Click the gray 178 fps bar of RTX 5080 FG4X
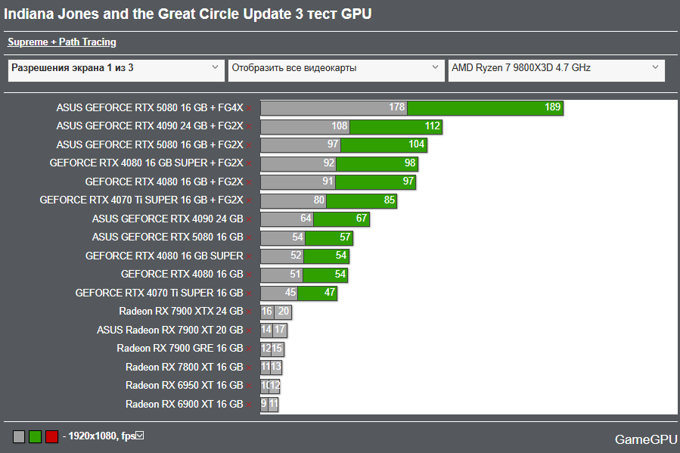This screenshot has width=680, height=453. 334,107
